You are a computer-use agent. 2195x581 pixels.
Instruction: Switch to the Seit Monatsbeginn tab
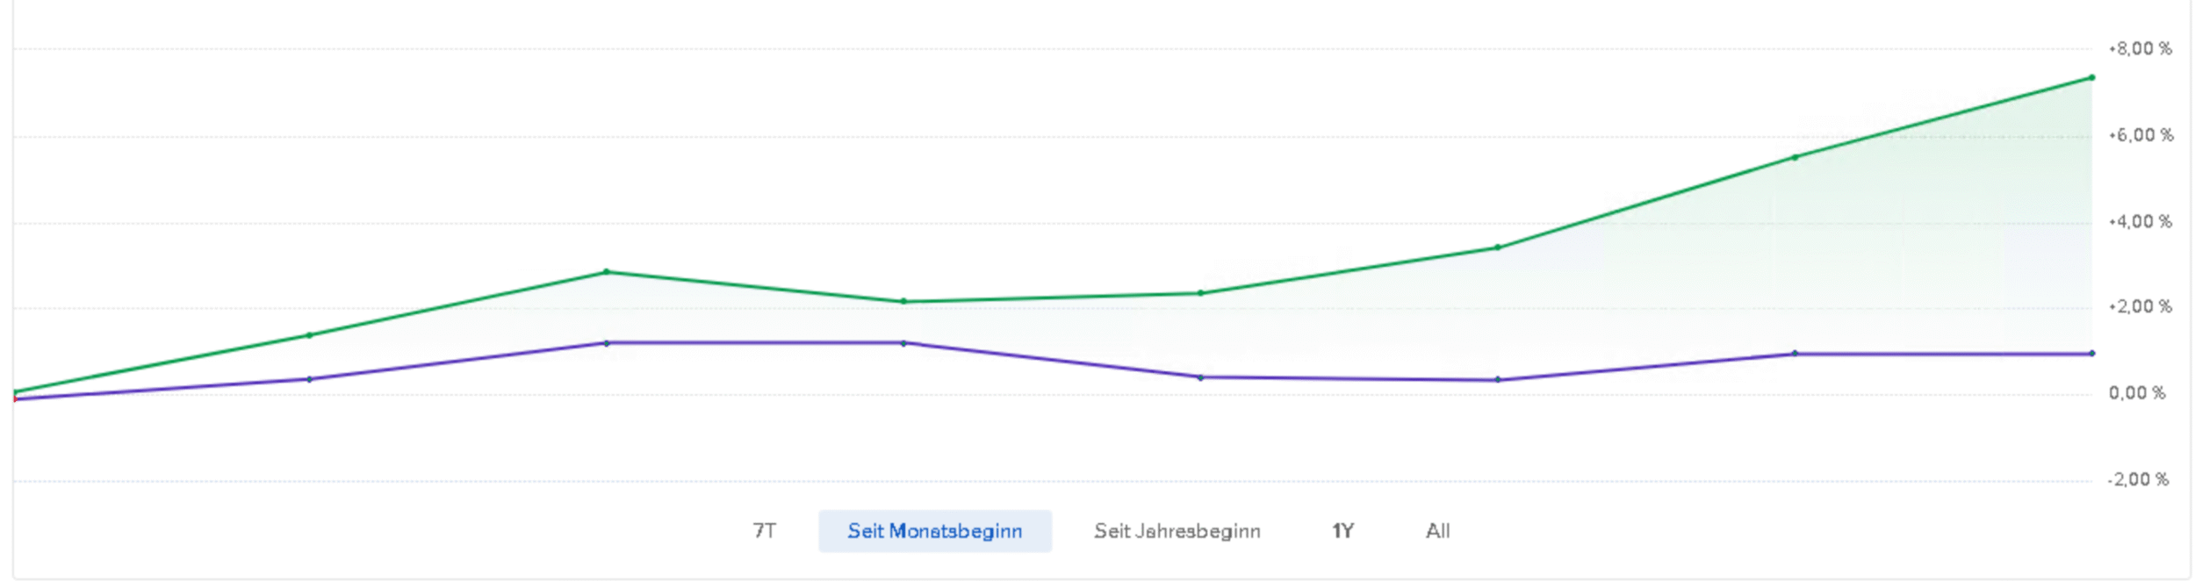coord(934,531)
